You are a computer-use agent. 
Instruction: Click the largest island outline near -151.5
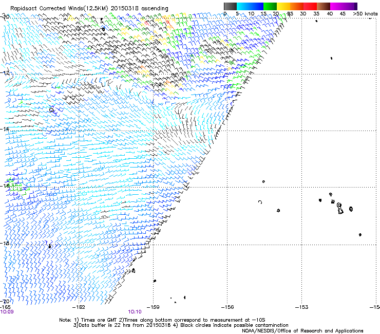pyautogui.click(x=340, y=209)
